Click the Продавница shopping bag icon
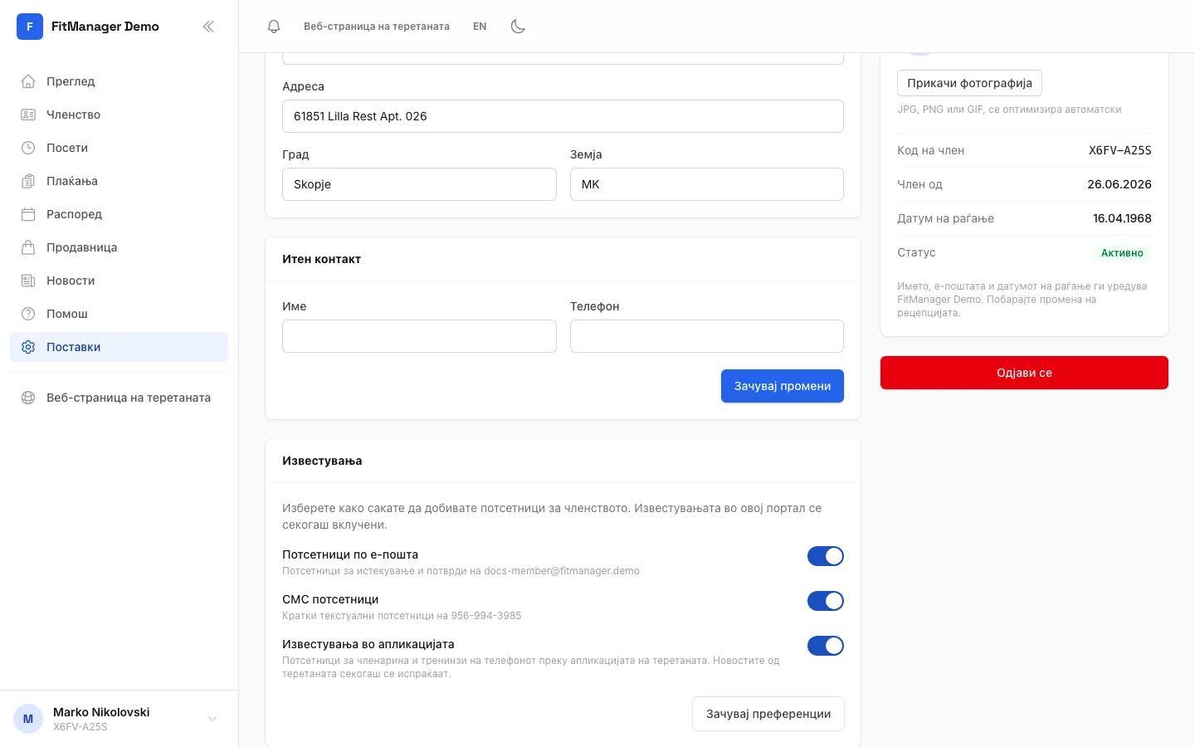 (28, 247)
